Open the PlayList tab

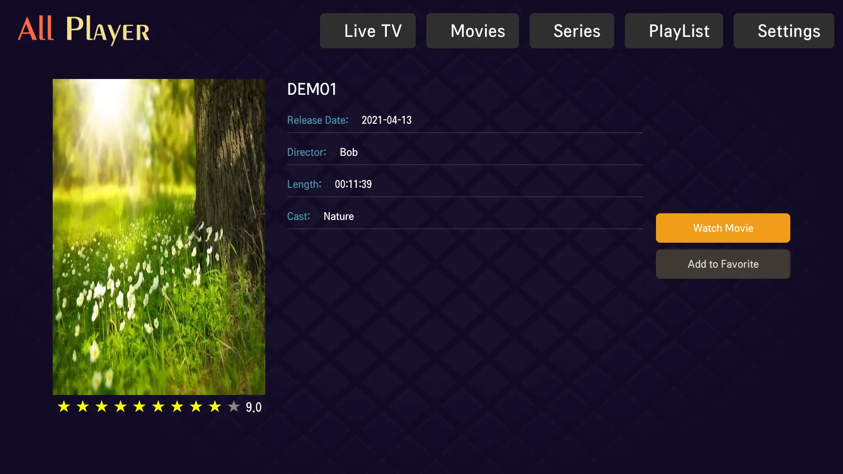(674, 31)
